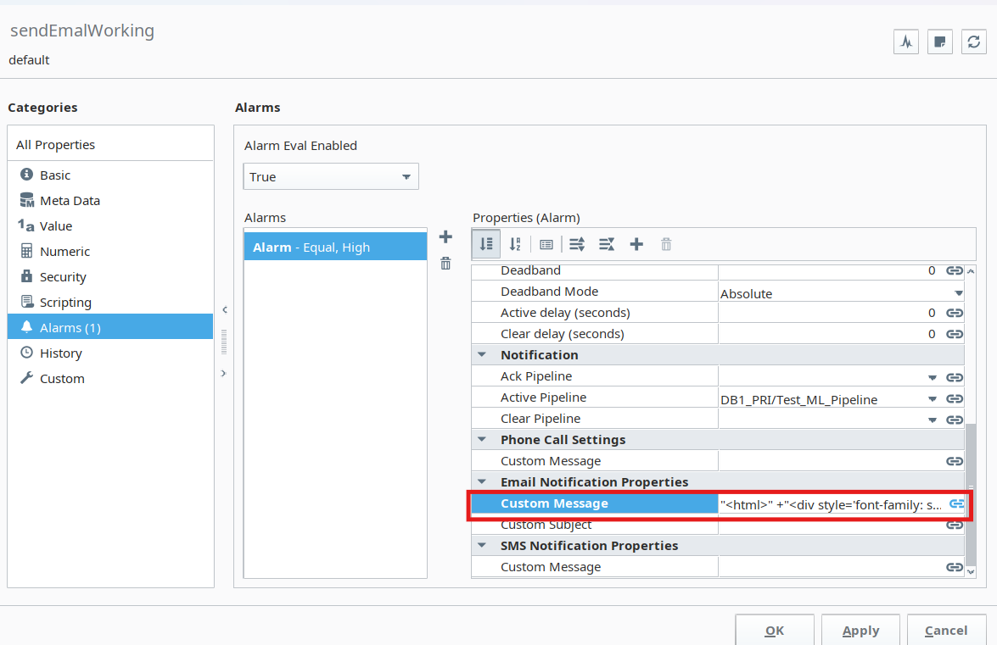Screen dimensions: 997x645
Task: Select Meta Data category
Action: [110, 201]
